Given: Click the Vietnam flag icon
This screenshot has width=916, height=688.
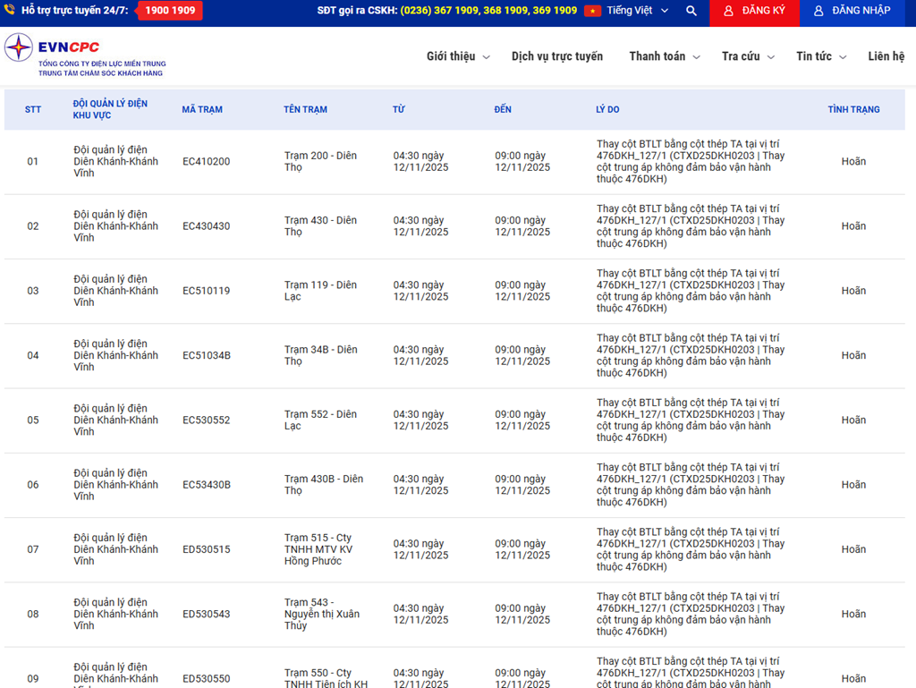Looking at the screenshot, I should (x=592, y=11).
